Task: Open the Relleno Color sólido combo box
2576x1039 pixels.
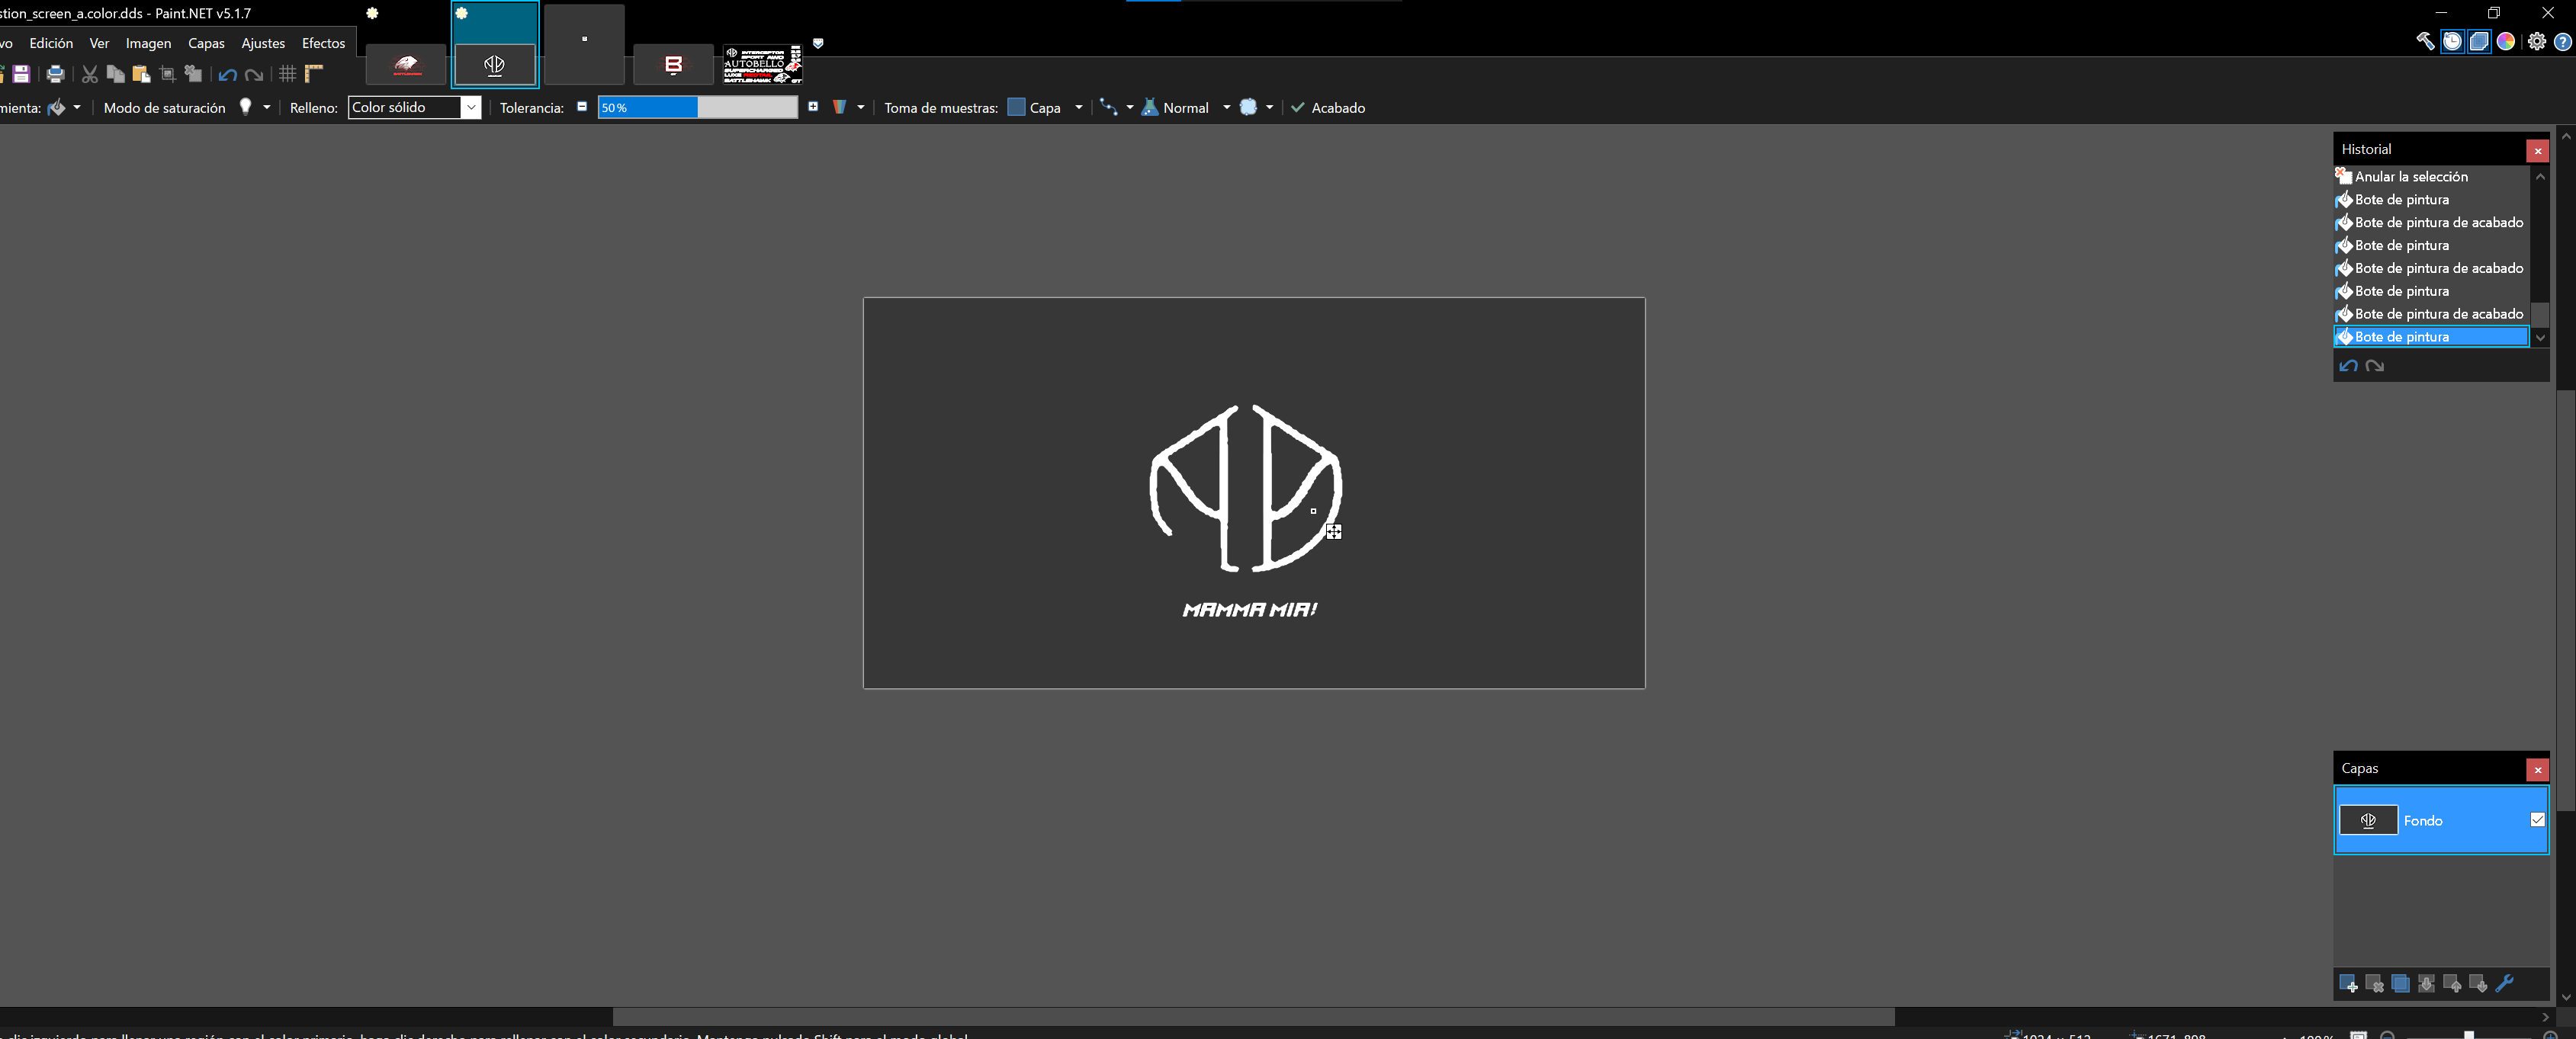Action: pos(414,107)
